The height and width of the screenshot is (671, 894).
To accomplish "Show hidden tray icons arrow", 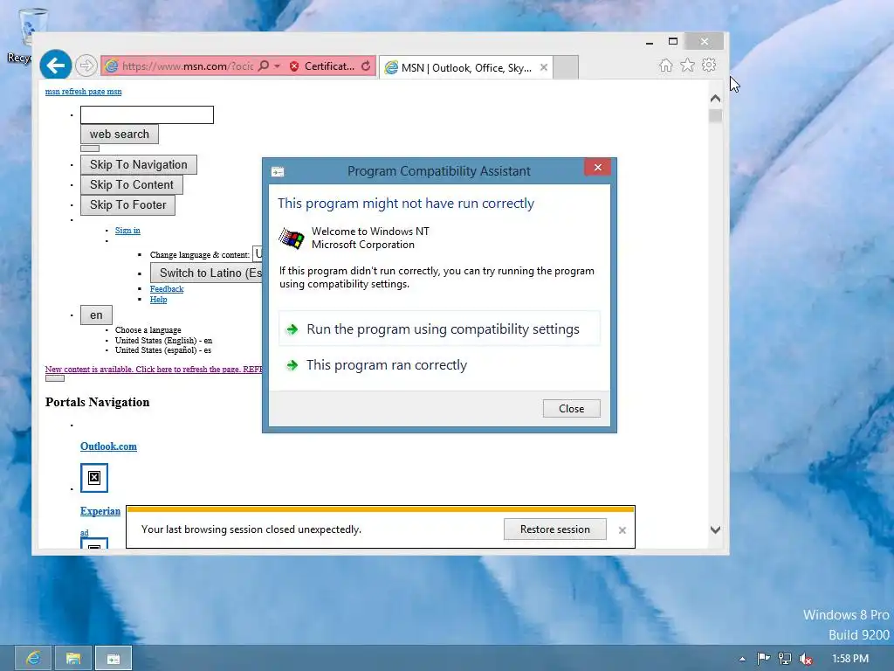I will point(742,659).
